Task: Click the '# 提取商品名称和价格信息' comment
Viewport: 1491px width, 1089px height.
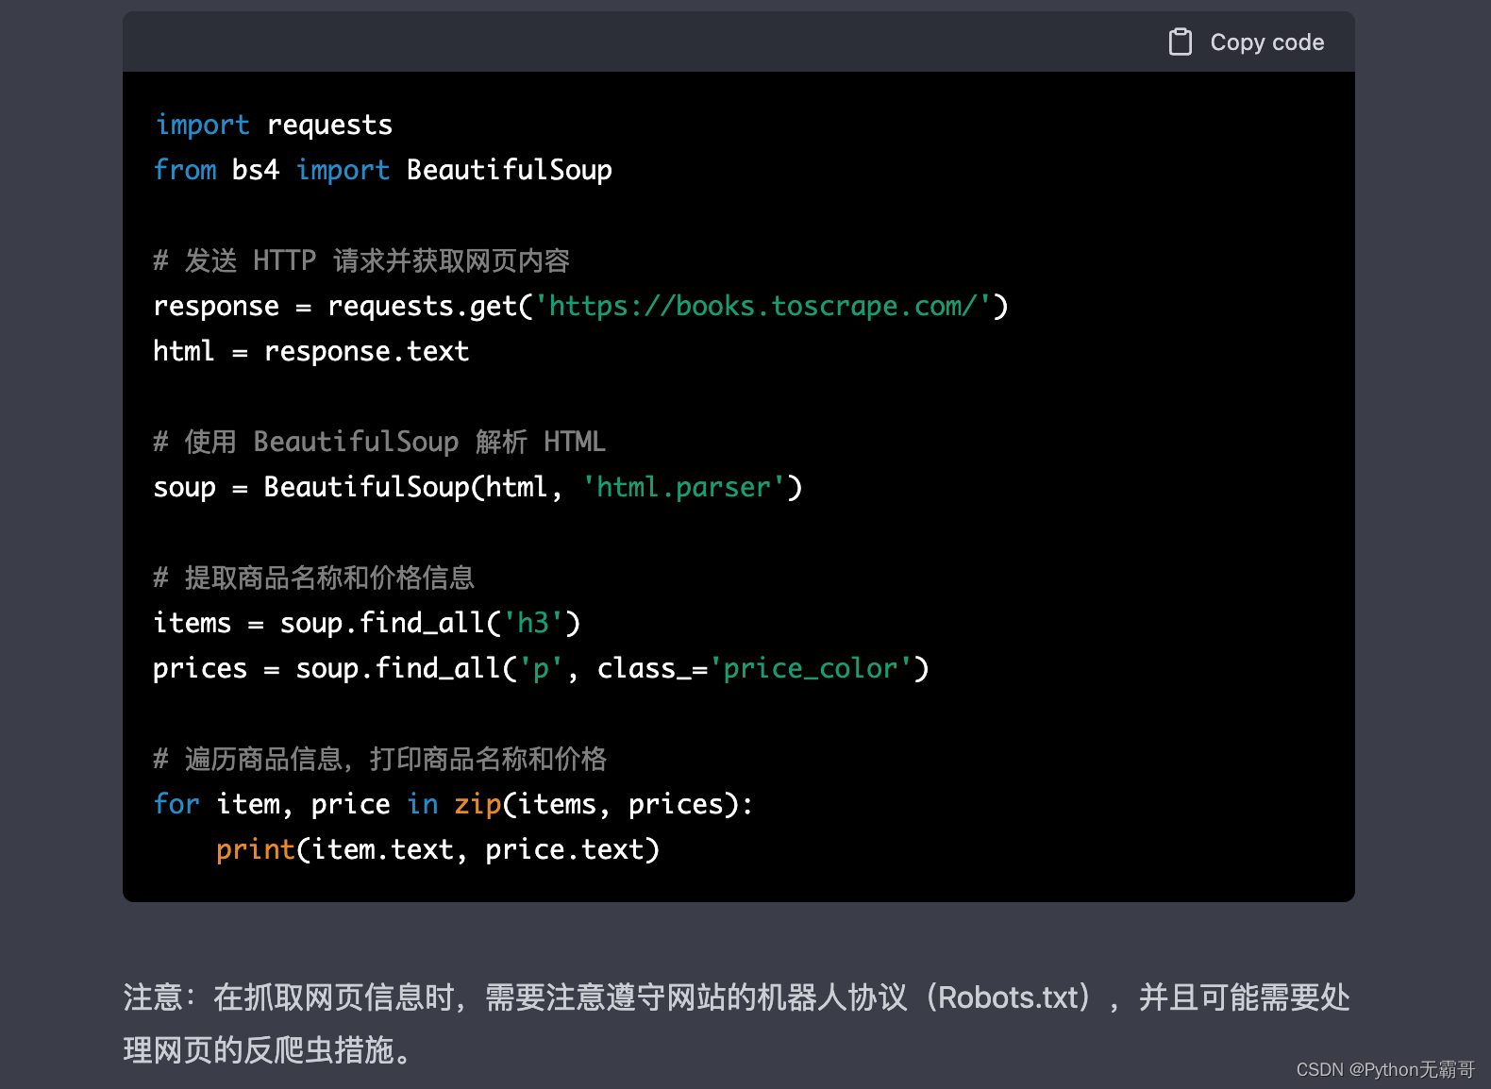Action: [x=314, y=578]
